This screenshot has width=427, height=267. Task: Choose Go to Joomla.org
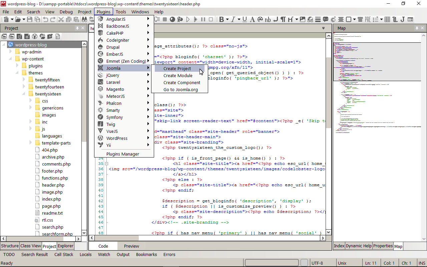click(180, 89)
